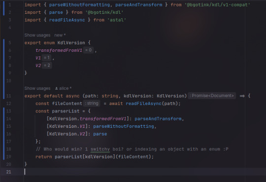
Task: Select the 'astal' module string
Action: [x=117, y=20]
